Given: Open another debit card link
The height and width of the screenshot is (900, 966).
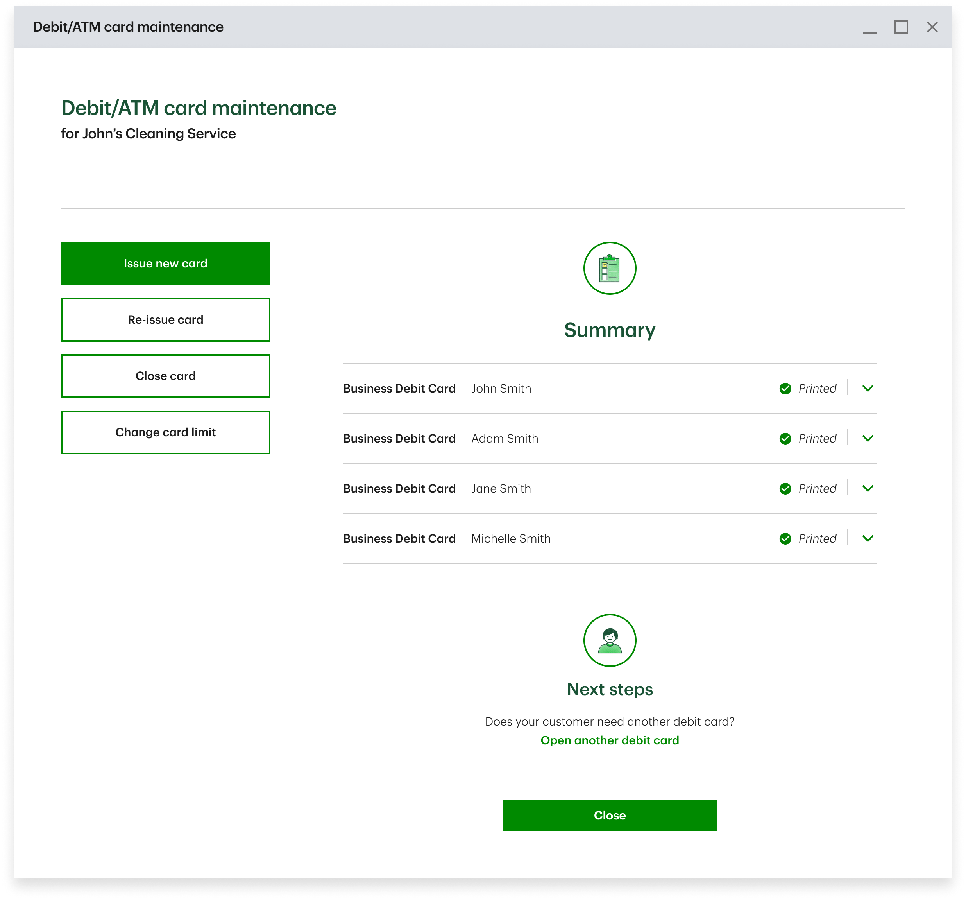Looking at the screenshot, I should click(609, 740).
